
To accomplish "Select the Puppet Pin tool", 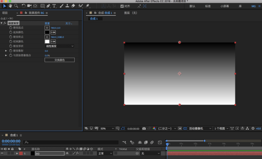I will pyautogui.click(x=87, y=6).
